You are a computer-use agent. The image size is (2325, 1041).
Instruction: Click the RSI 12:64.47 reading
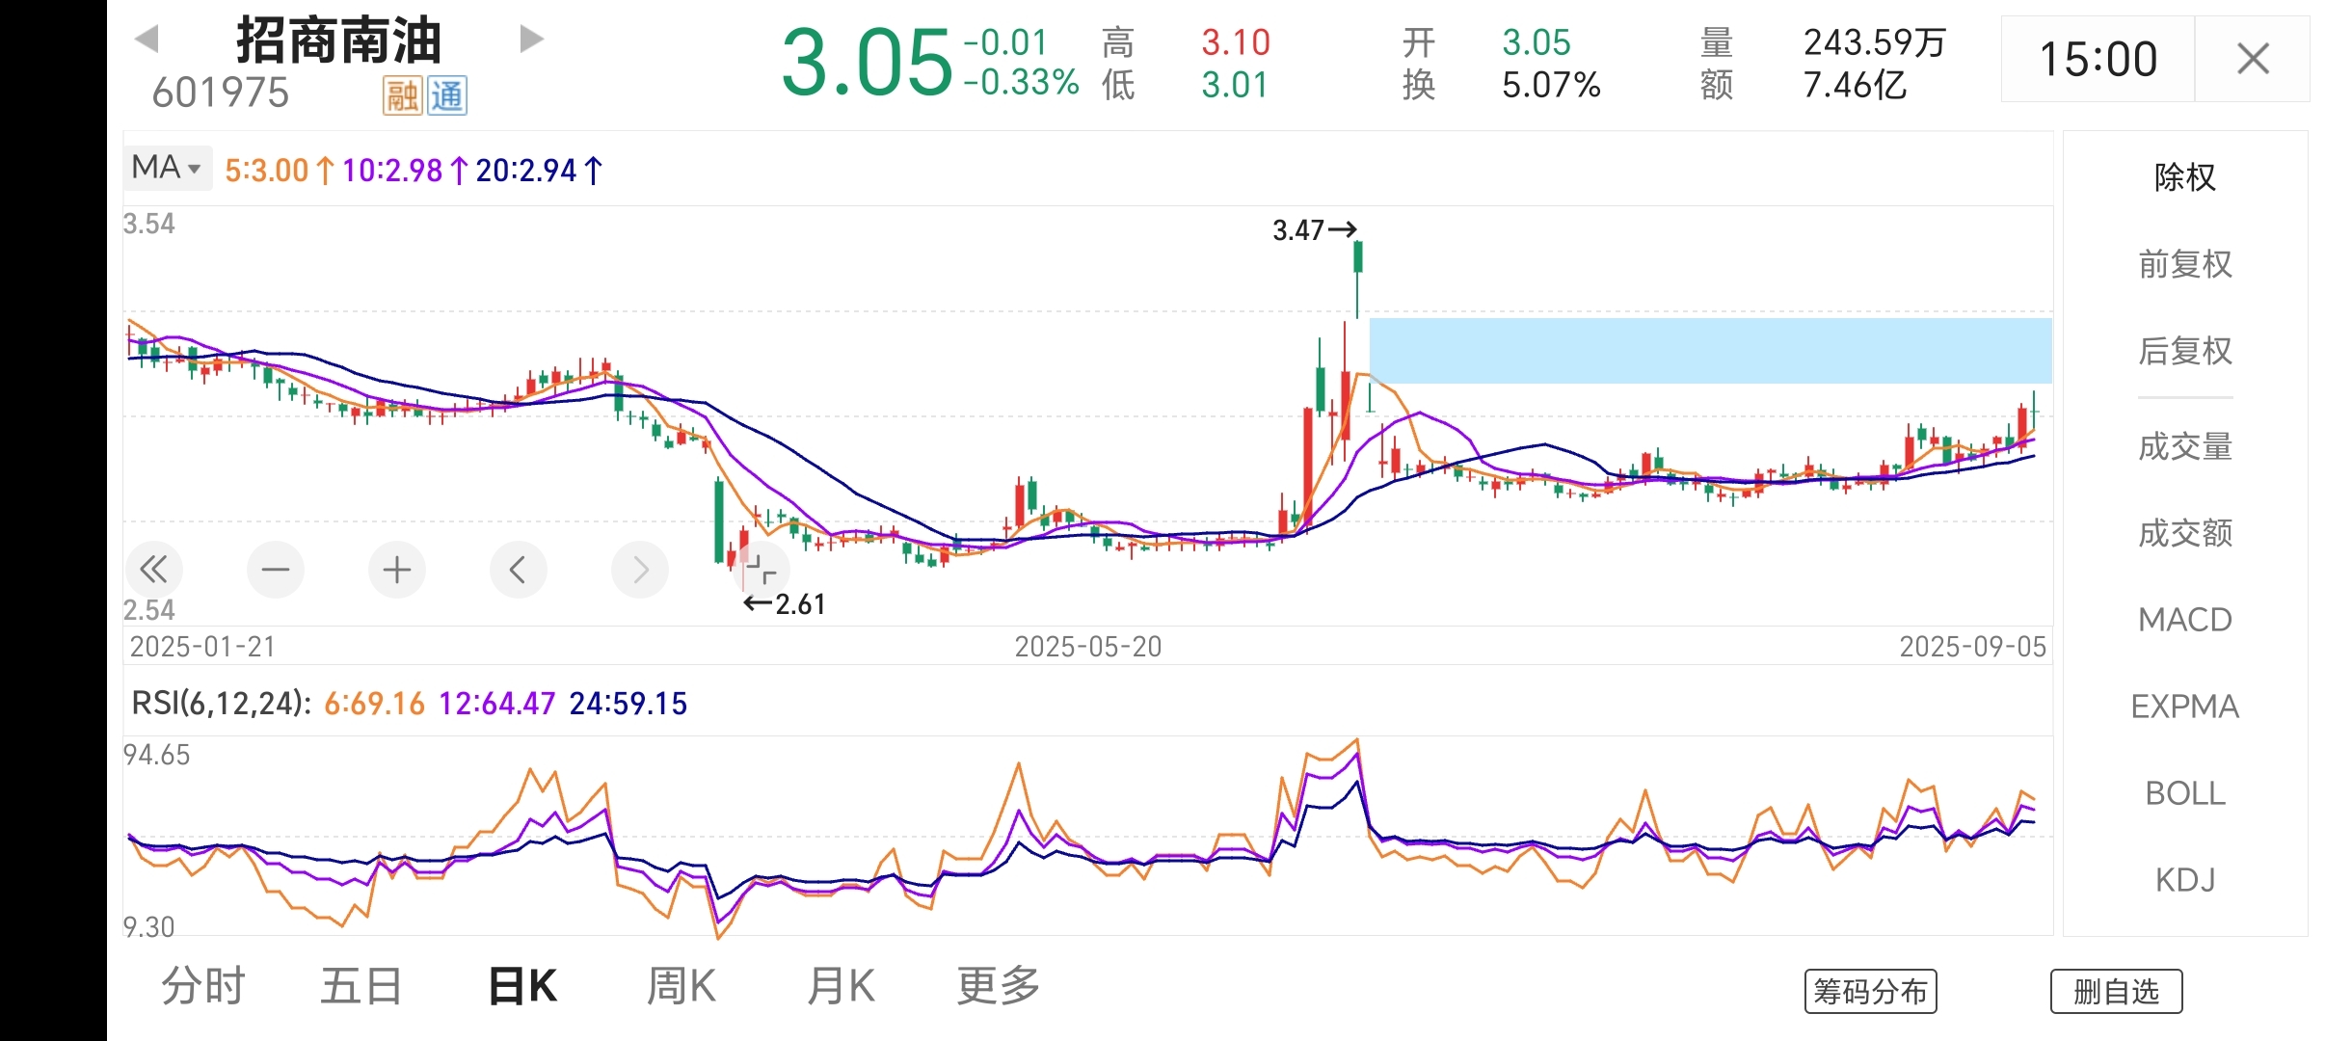coord(497,704)
